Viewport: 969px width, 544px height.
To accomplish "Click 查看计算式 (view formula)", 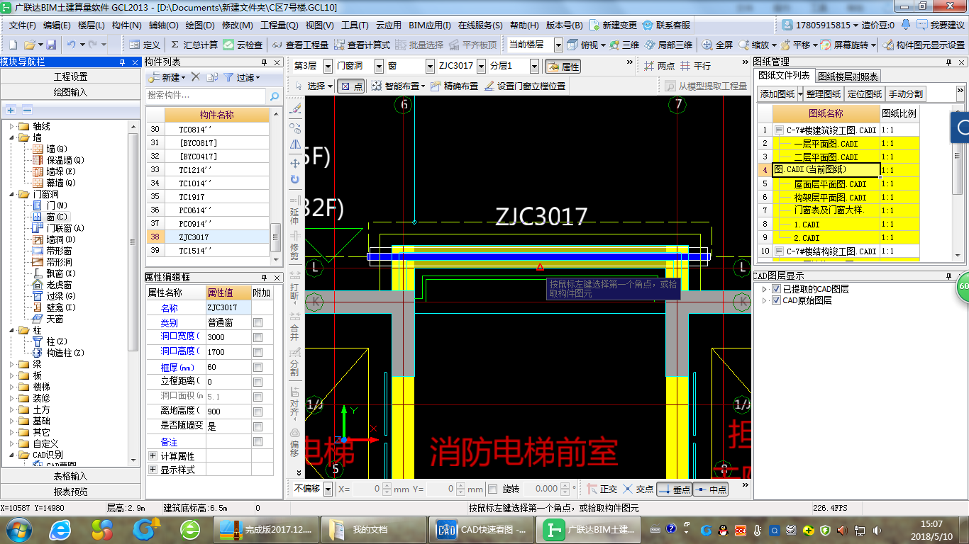I will [362, 45].
